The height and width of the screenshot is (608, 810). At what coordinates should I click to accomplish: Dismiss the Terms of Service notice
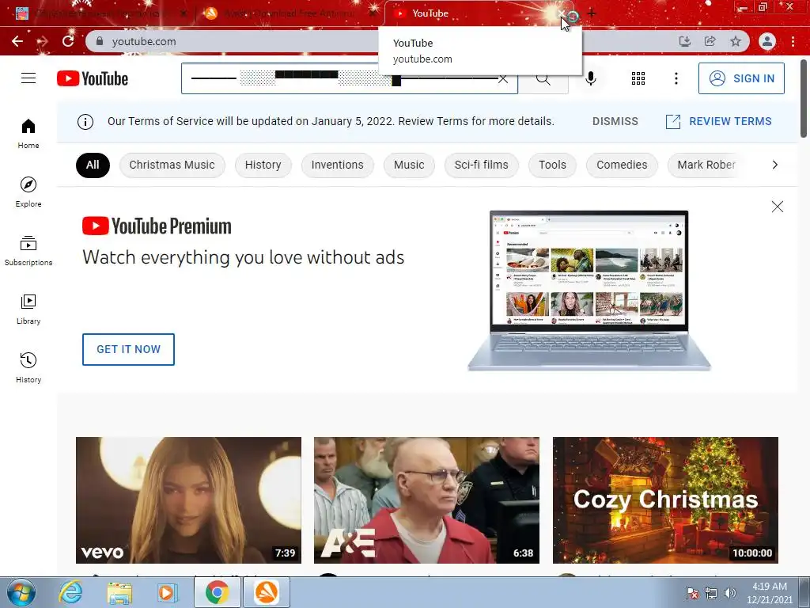[615, 121]
